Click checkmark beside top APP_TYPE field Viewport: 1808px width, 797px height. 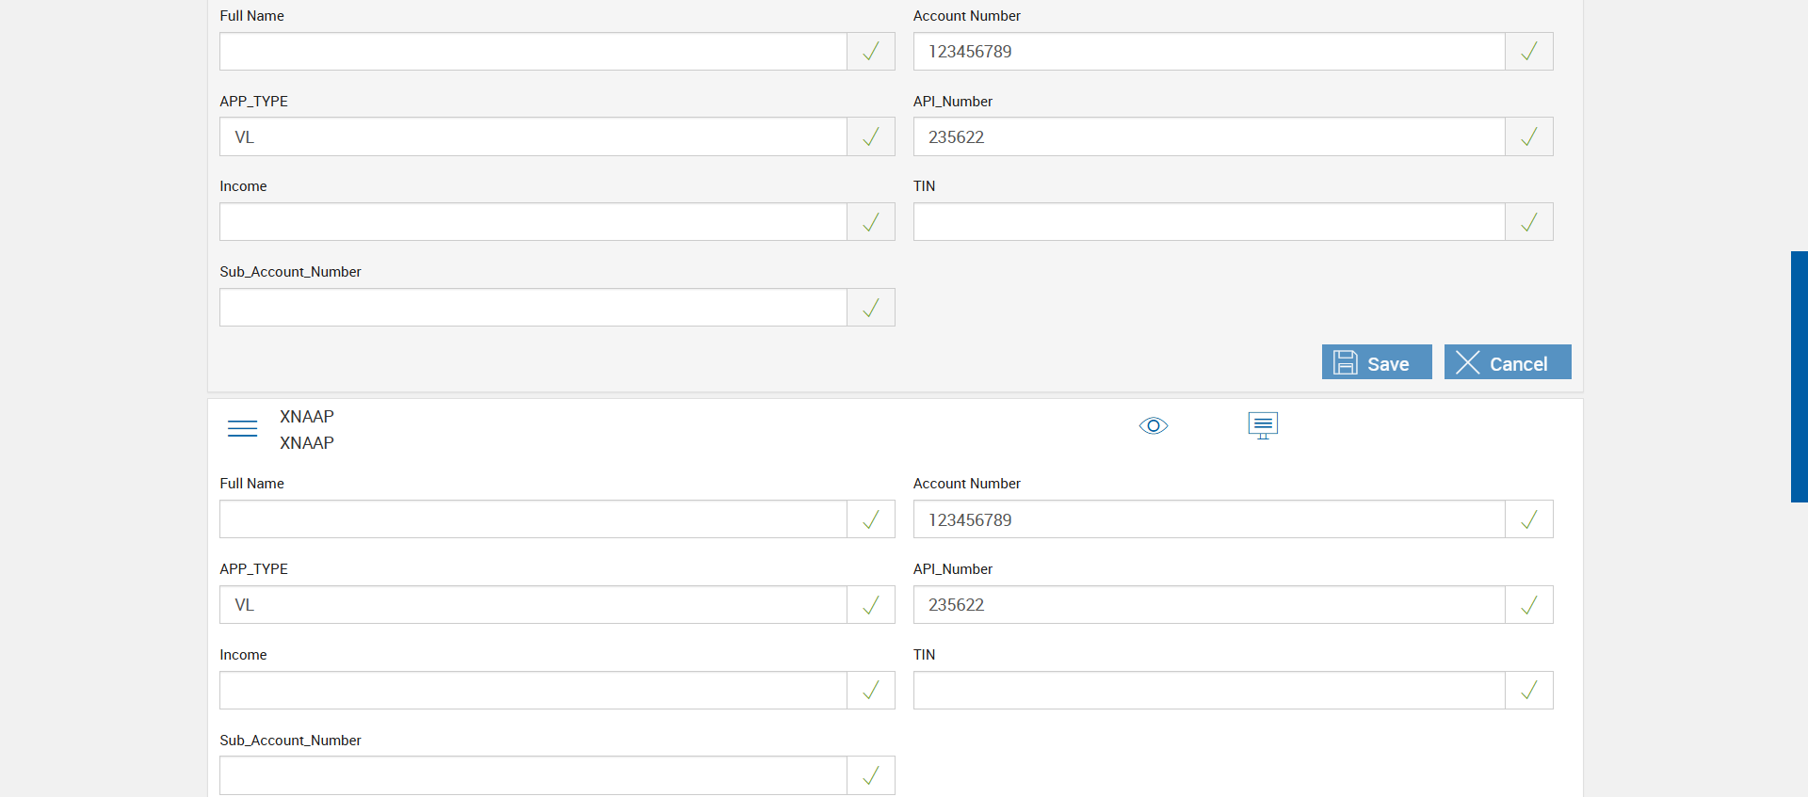click(x=871, y=137)
